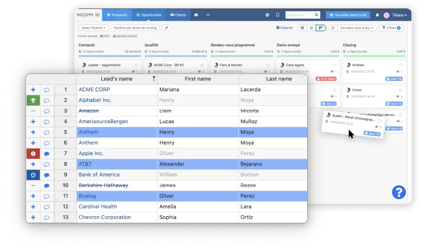The width and height of the screenshot is (444, 251).
Task: Go to the Clients tab
Action: 178,15
